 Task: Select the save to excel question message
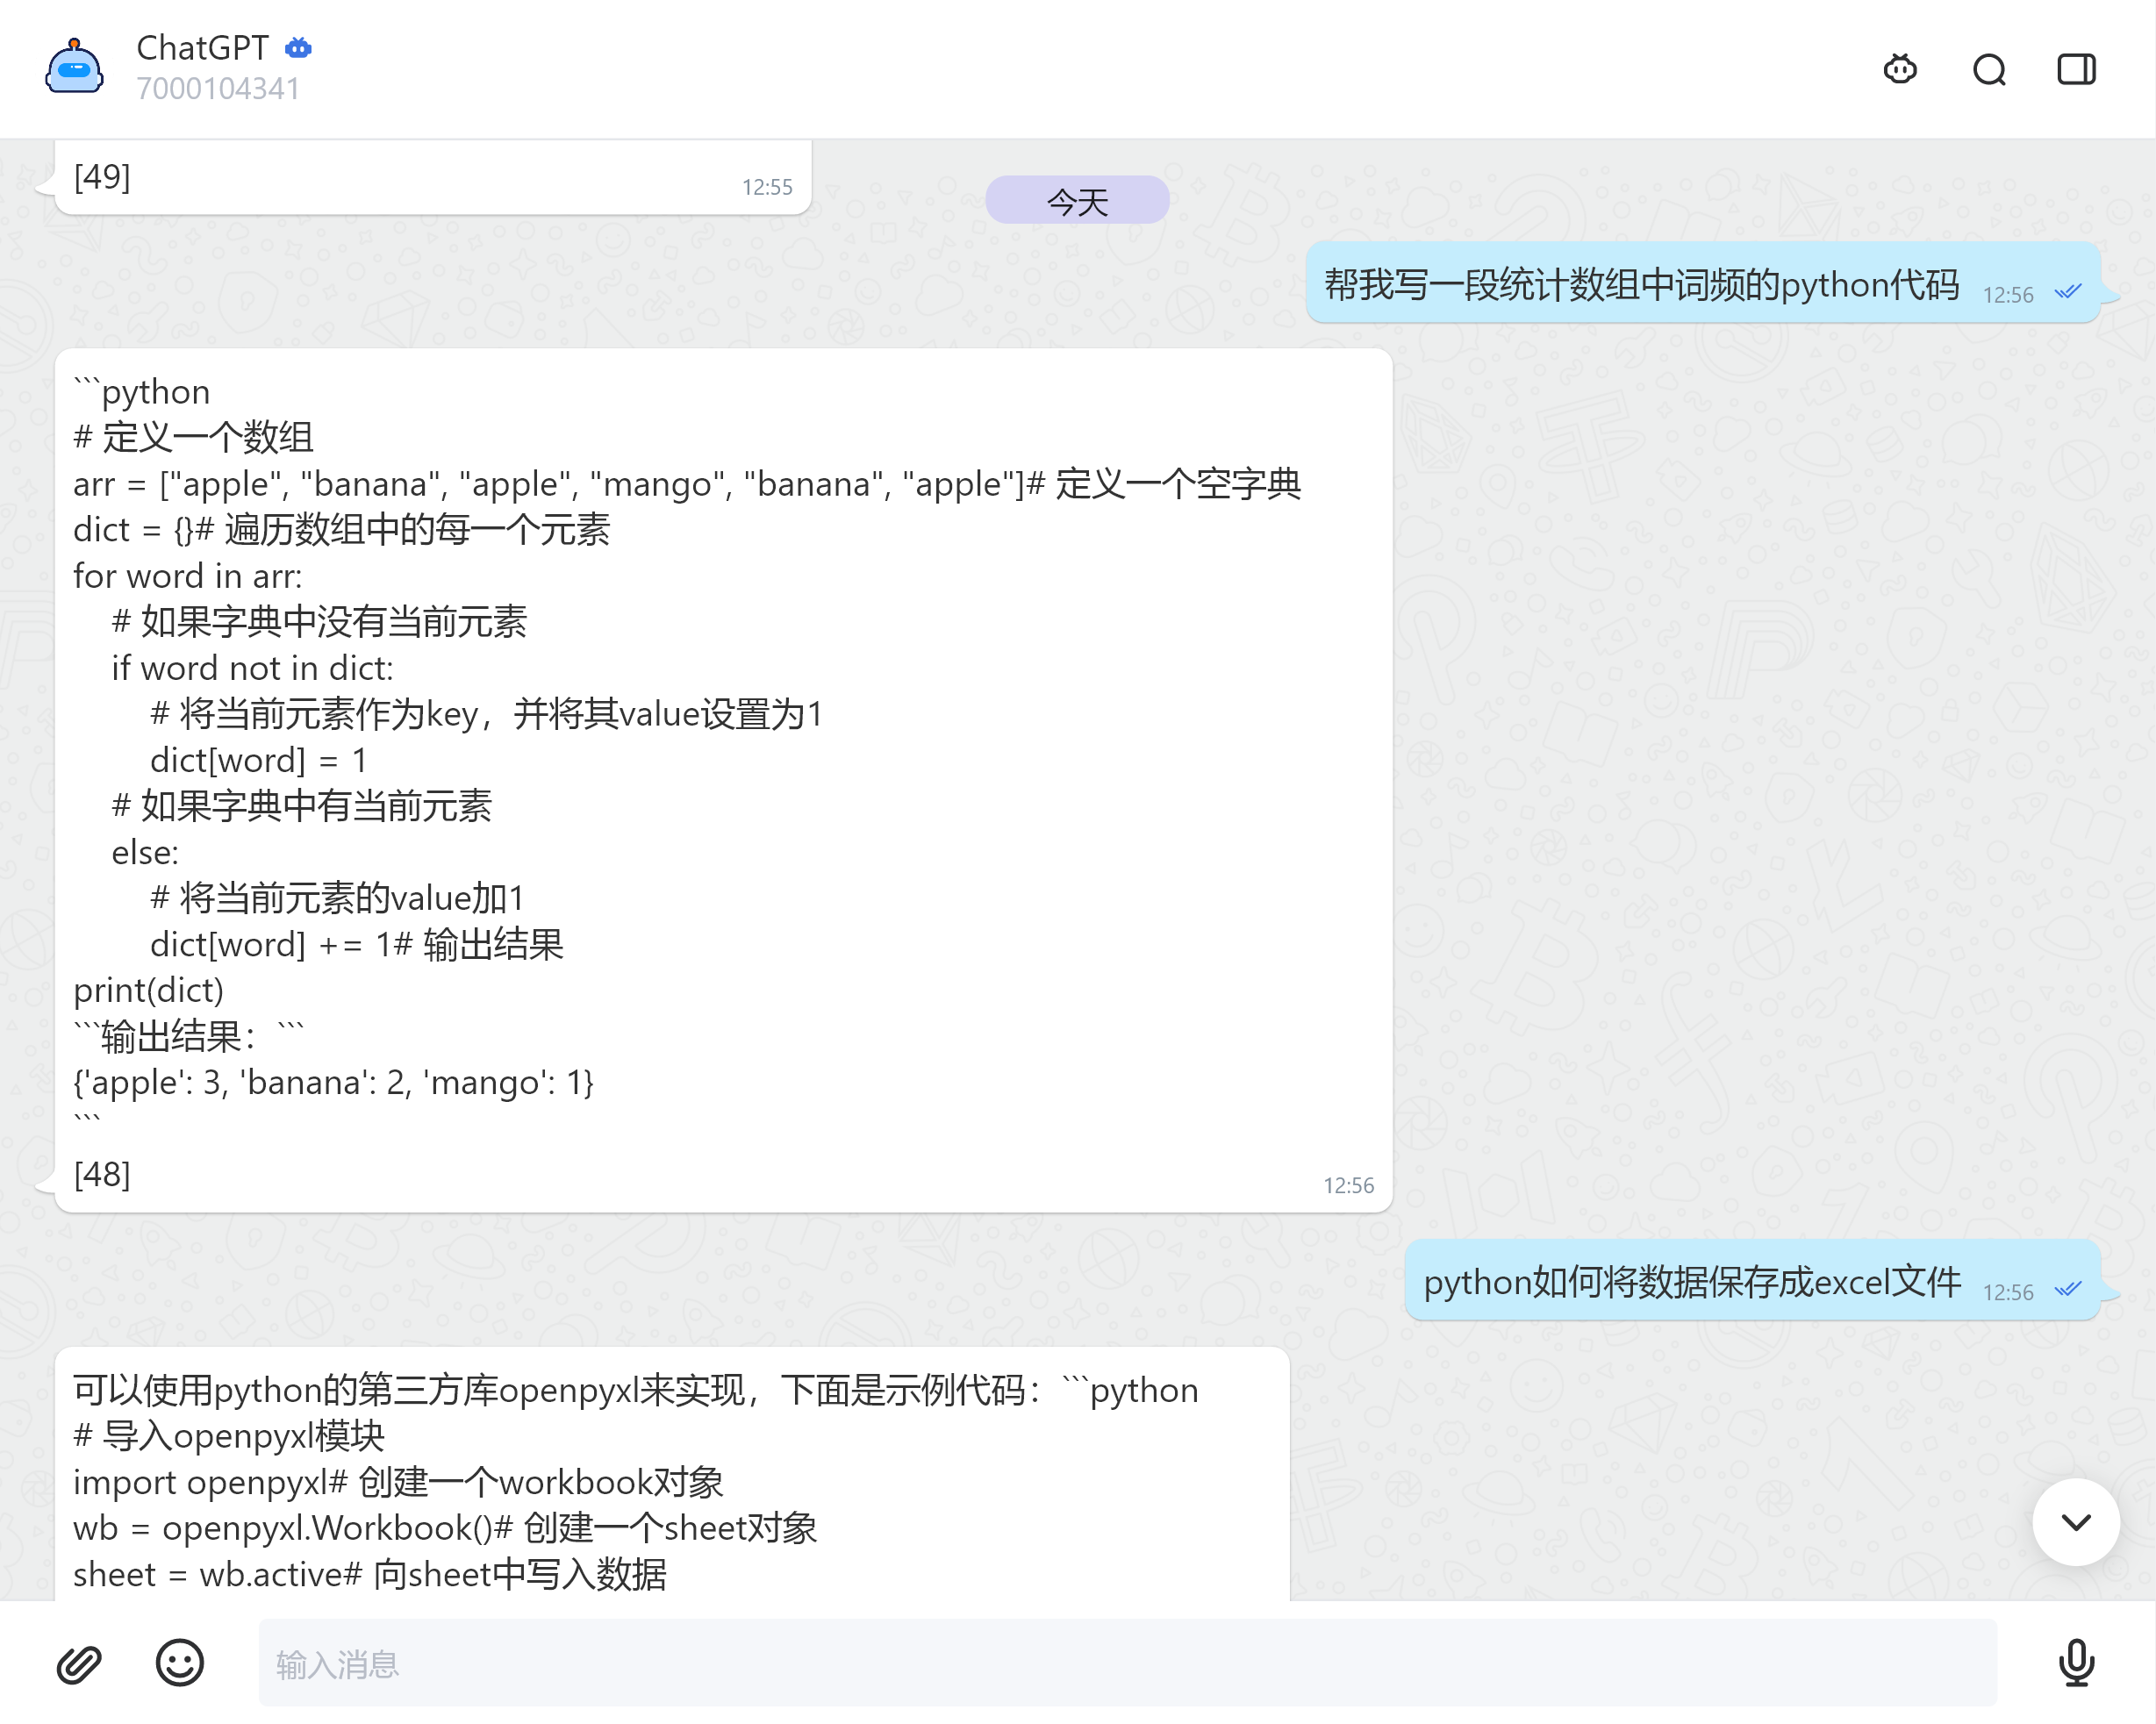tap(1691, 1282)
